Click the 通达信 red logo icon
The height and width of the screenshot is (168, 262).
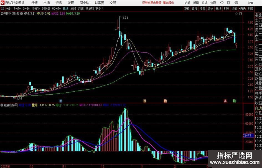tap(2, 3)
